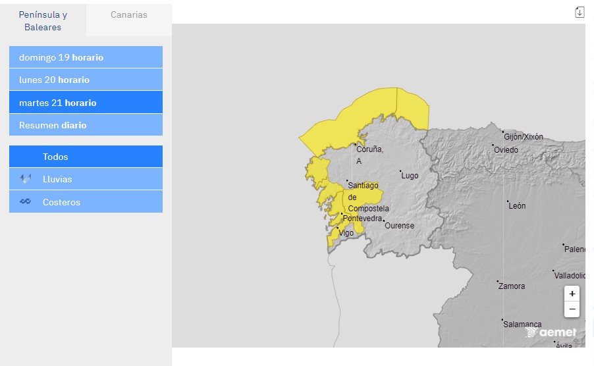Click the rain icon beside Lluvias
The height and width of the screenshot is (366, 594).
26,179
